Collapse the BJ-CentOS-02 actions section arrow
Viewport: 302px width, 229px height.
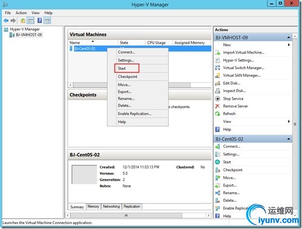tap(288, 139)
